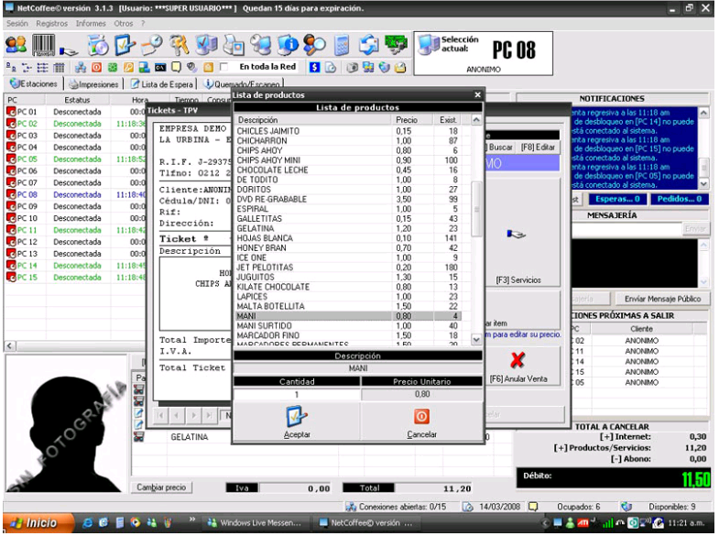Click the Precio column header
This screenshot has width=719, height=536.
(x=412, y=120)
